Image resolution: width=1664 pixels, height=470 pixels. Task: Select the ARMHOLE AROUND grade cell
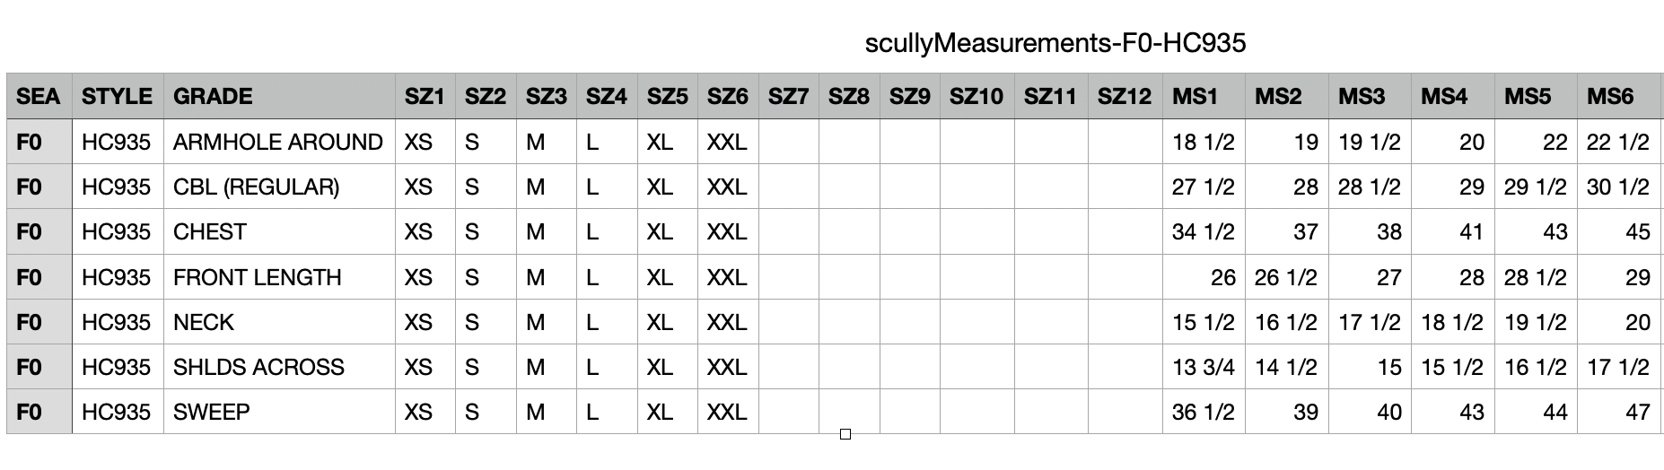pos(277,142)
